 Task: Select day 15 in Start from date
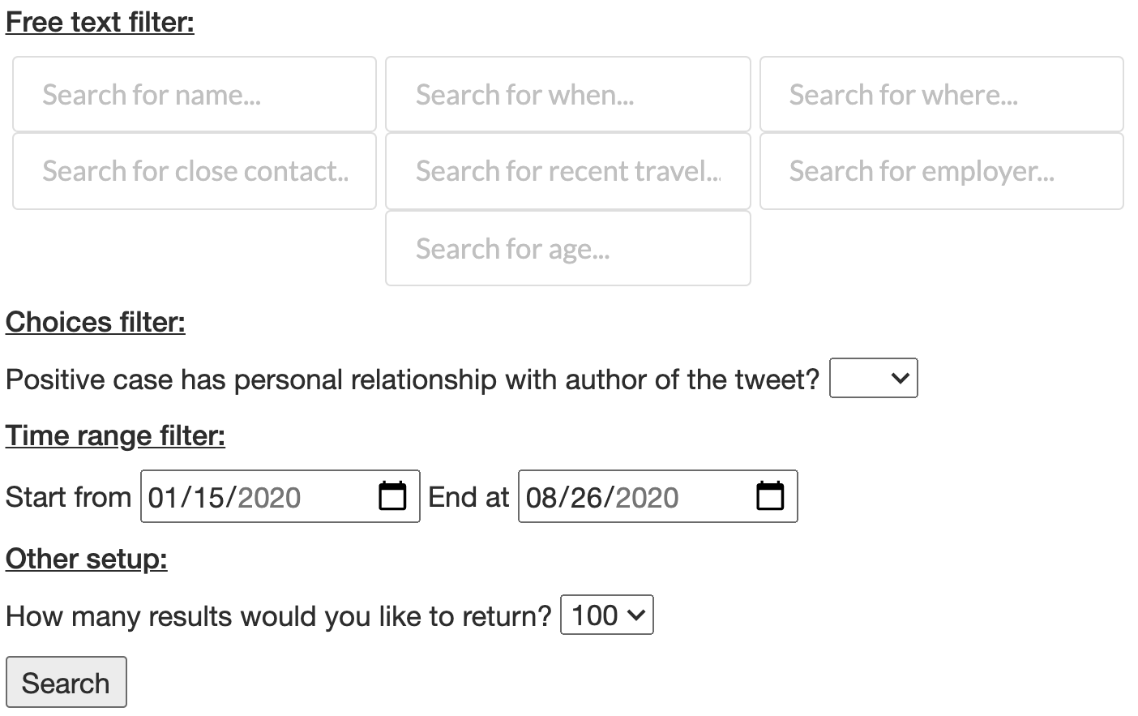[x=207, y=497]
